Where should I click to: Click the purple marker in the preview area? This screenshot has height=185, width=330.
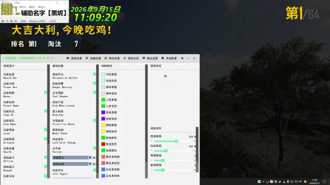coord(166,76)
